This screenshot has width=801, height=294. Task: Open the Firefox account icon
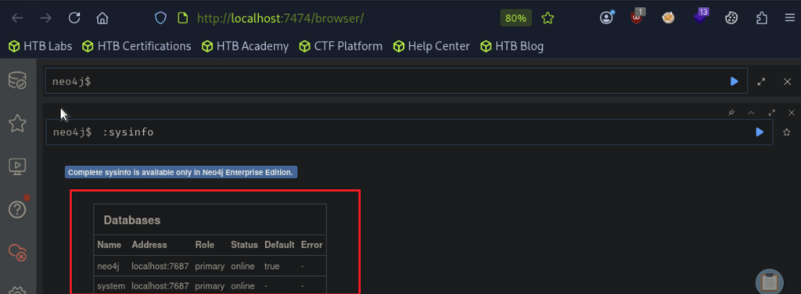click(606, 19)
